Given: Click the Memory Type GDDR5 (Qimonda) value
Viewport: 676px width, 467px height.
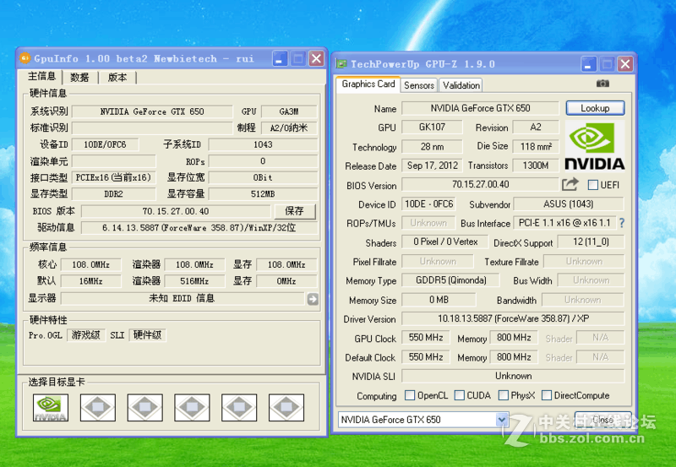Looking at the screenshot, I should pos(450,280).
